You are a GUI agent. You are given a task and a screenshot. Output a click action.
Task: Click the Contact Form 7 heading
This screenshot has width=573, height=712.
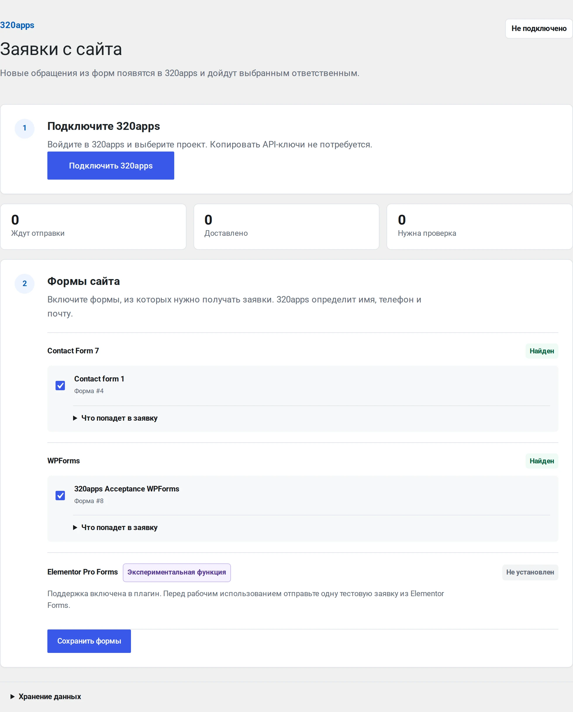pos(73,351)
